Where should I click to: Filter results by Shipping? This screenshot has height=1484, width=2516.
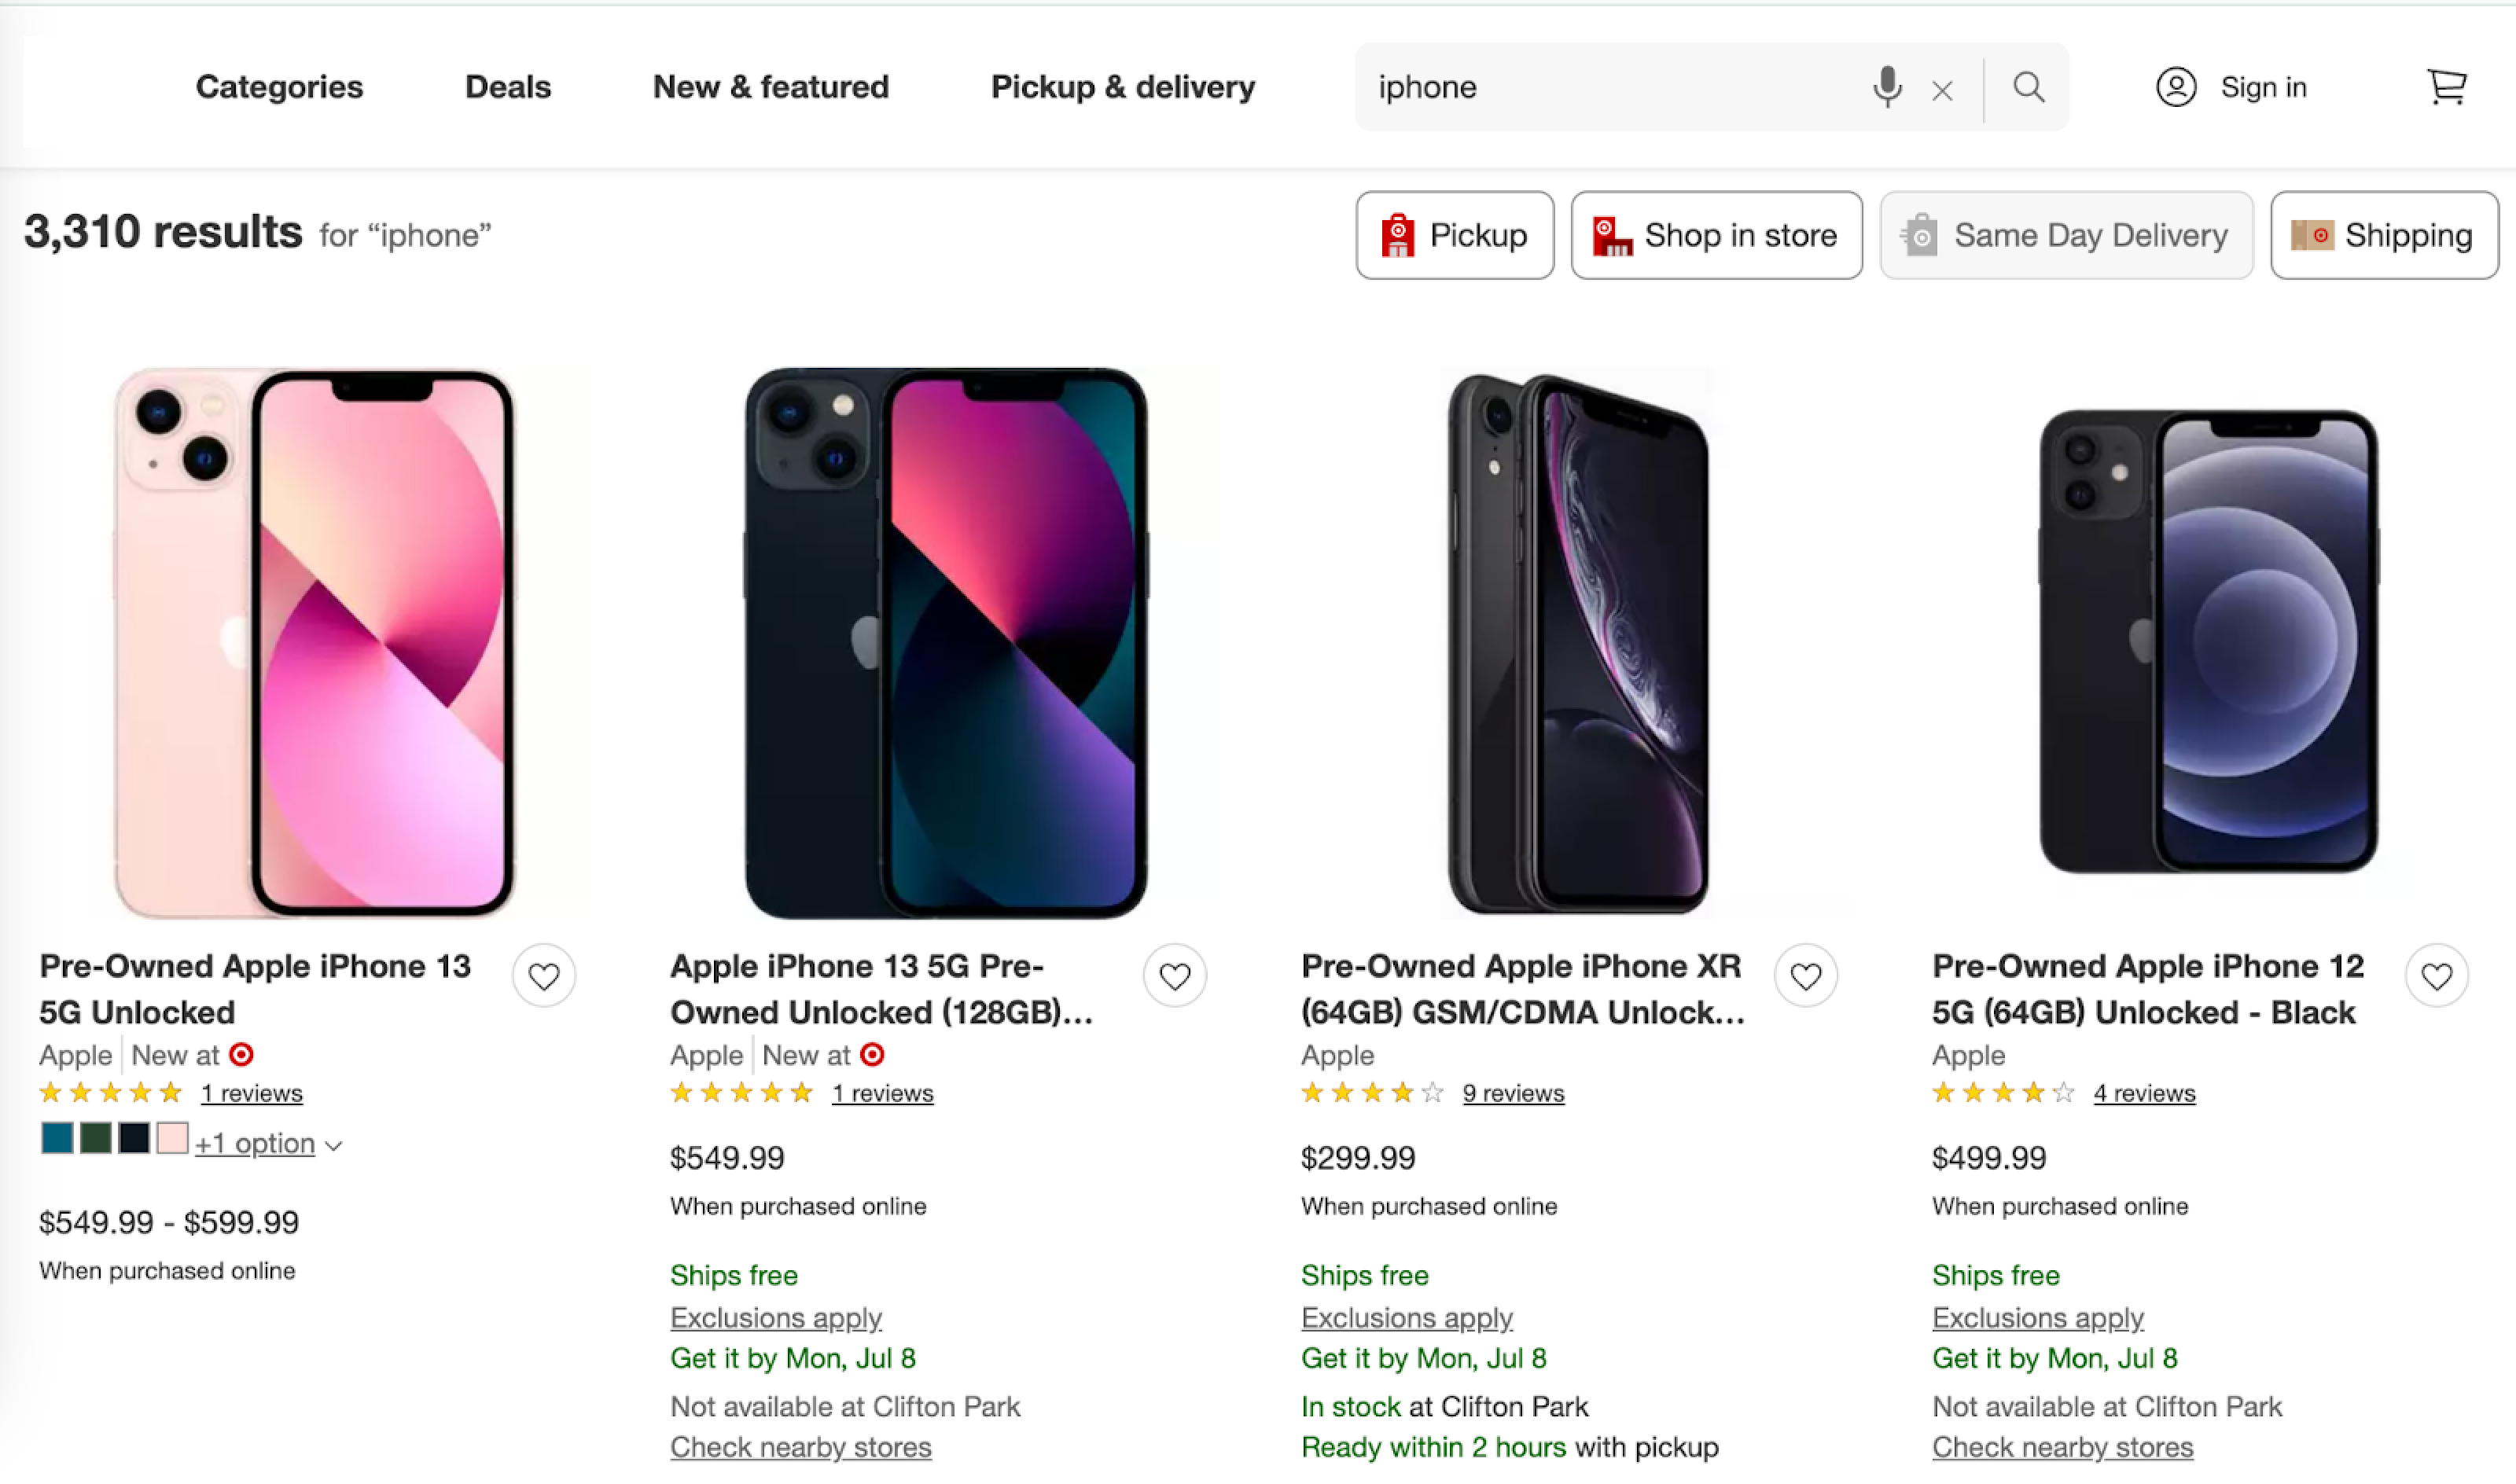click(x=2383, y=235)
